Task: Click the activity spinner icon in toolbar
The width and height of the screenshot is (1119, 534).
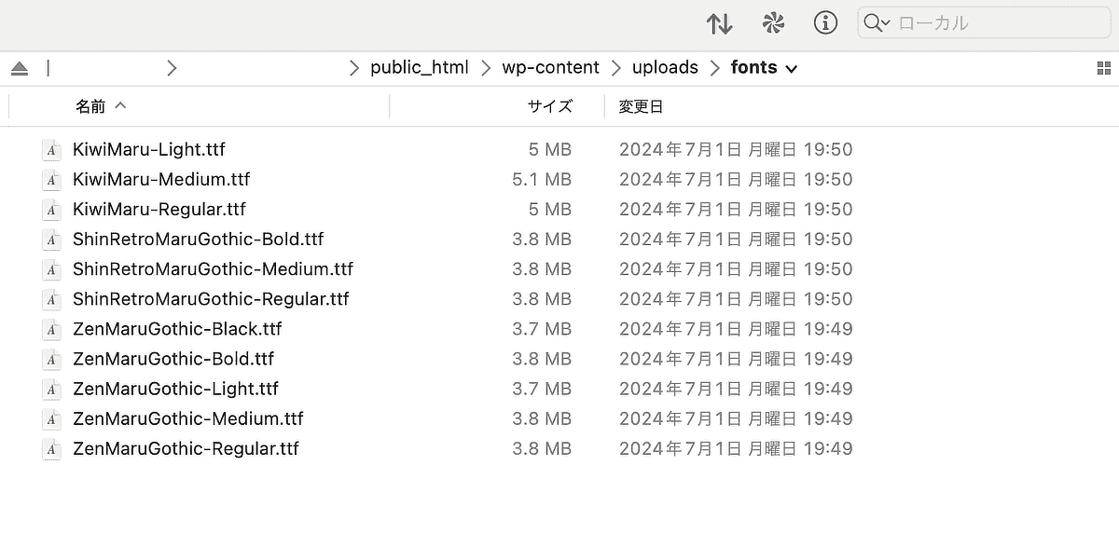Action: (x=773, y=23)
